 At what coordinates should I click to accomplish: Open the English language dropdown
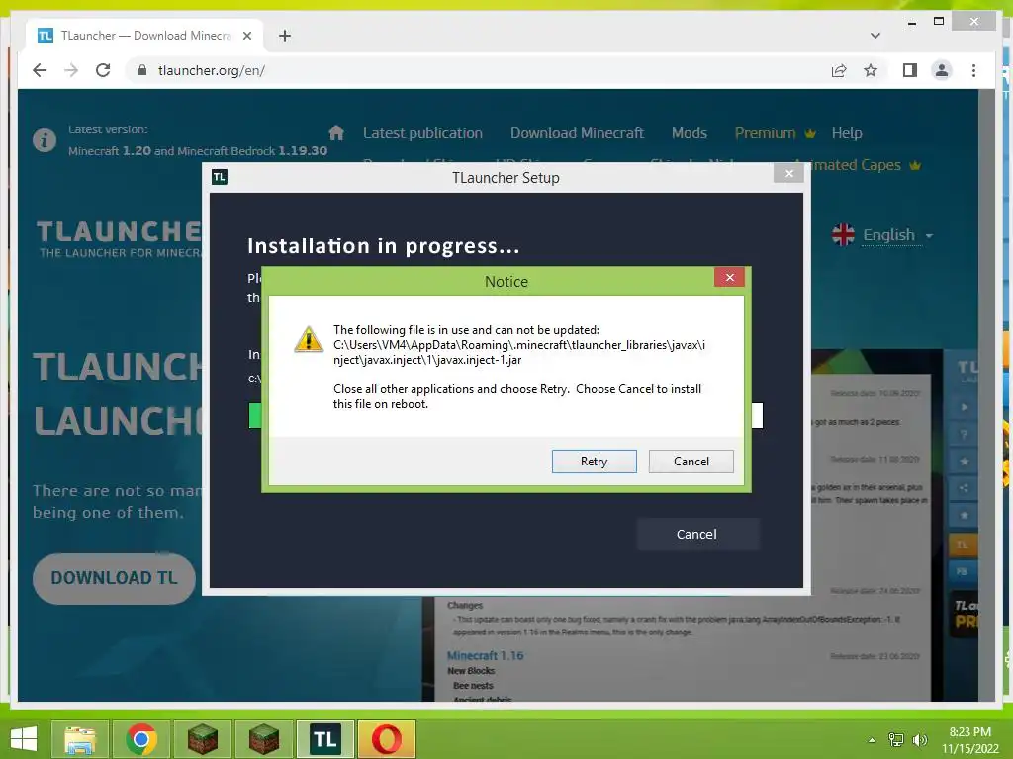pos(897,235)
